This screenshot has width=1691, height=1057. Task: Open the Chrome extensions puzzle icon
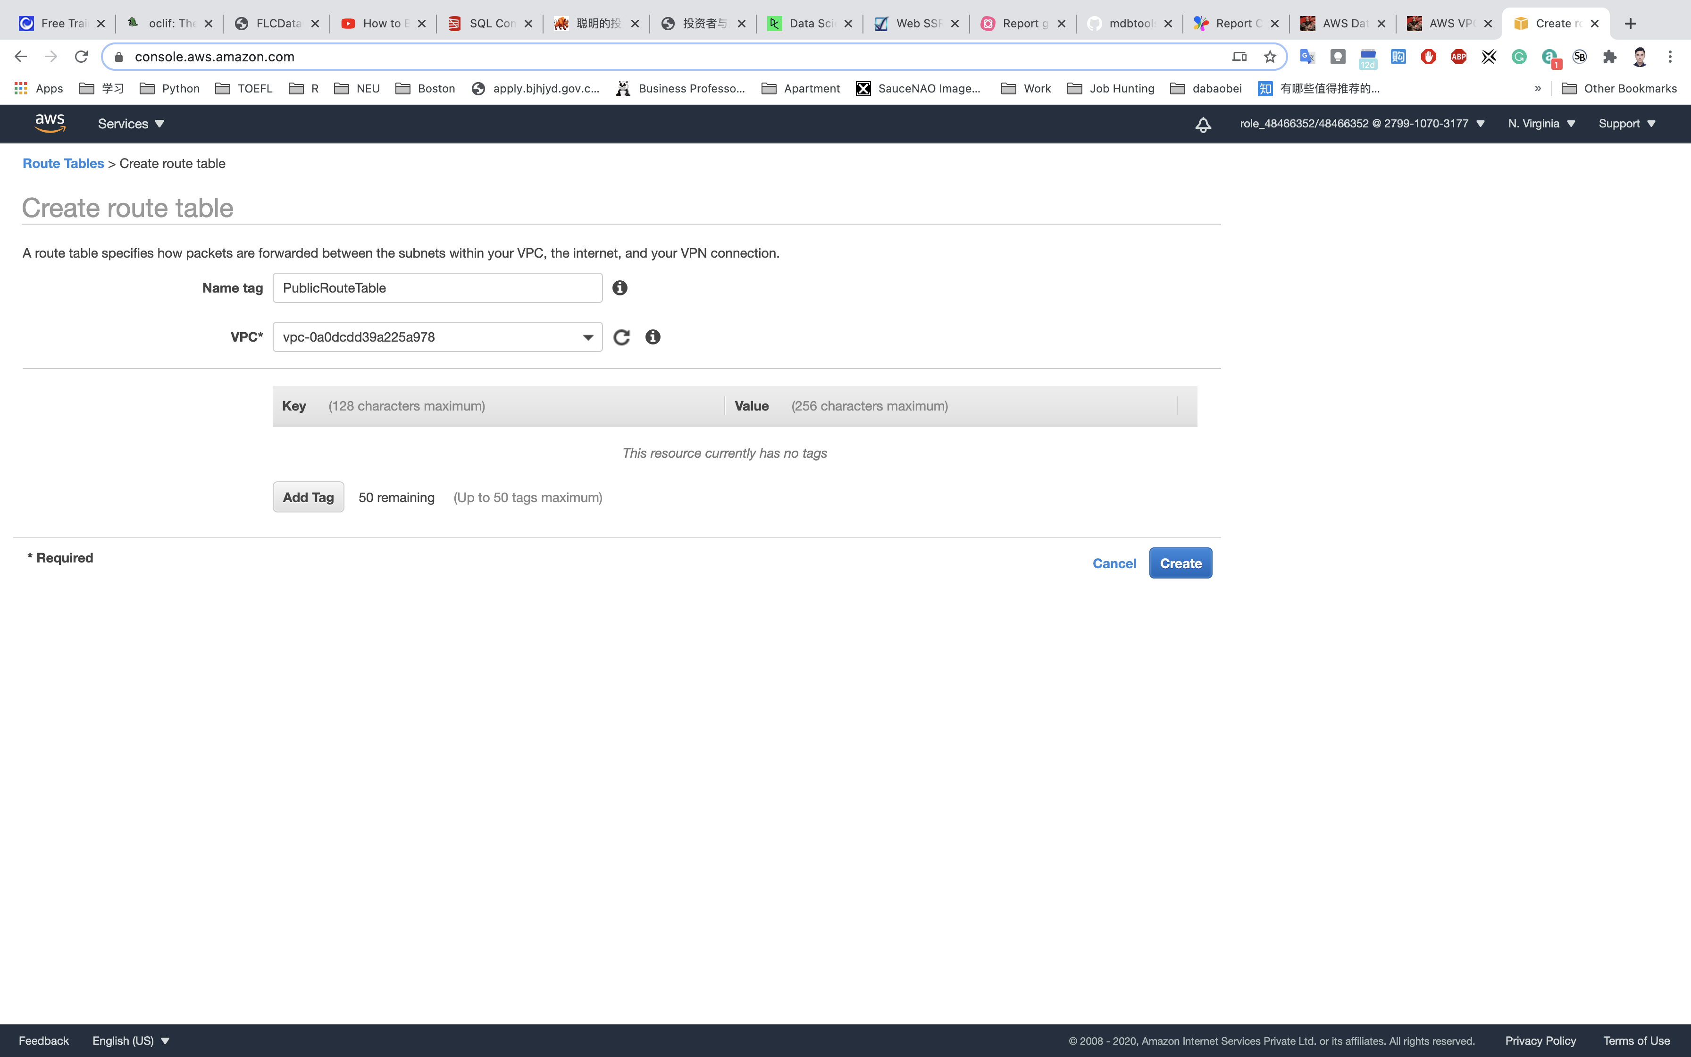1609,57
